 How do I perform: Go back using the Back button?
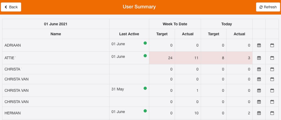[x=11, y=7]
